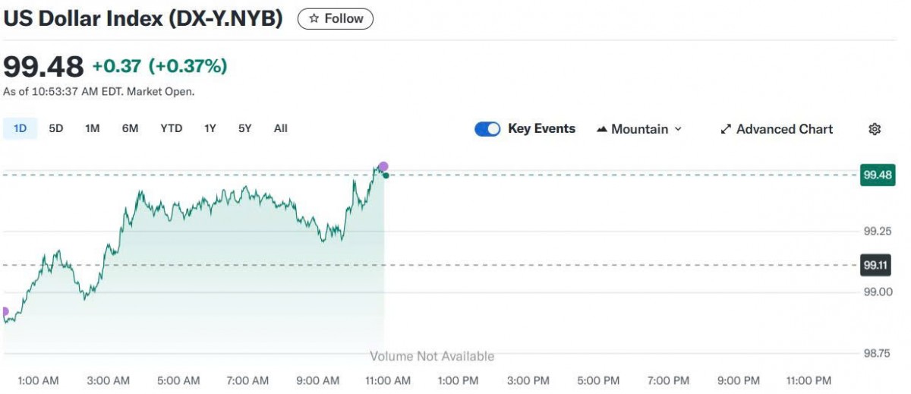
Task: Switch chart to YTD range
Action: 172,128
